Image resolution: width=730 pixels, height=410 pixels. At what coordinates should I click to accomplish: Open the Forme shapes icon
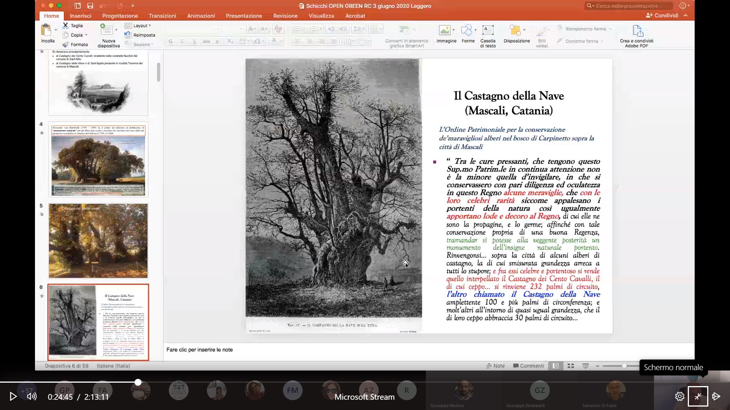click(466, 30)
